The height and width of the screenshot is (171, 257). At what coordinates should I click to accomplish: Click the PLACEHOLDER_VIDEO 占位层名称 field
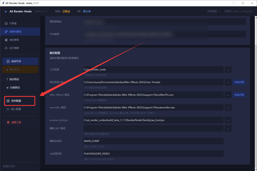click(153, 153)
